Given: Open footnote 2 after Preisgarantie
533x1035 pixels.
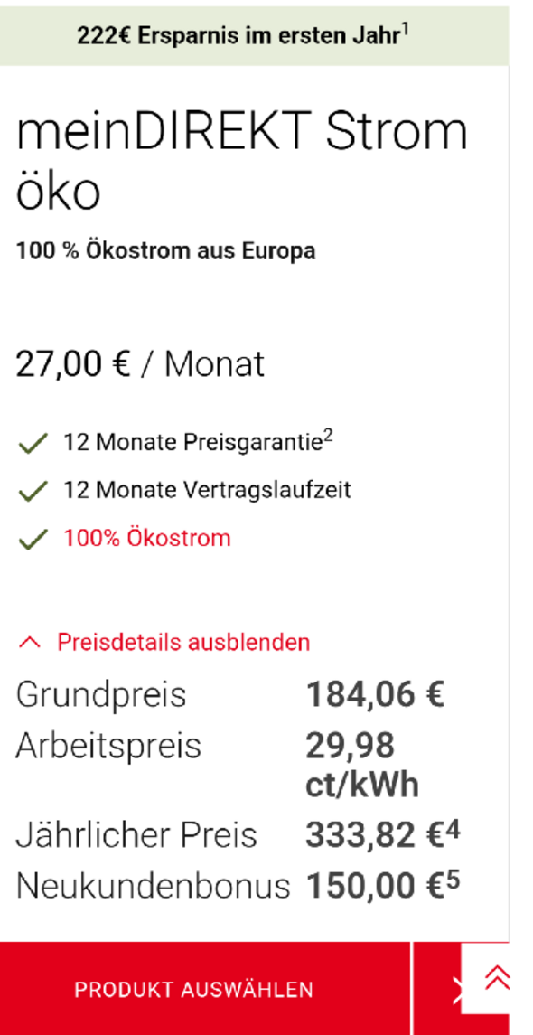Looking at the screenshot, I should click(x=327, y=435).
